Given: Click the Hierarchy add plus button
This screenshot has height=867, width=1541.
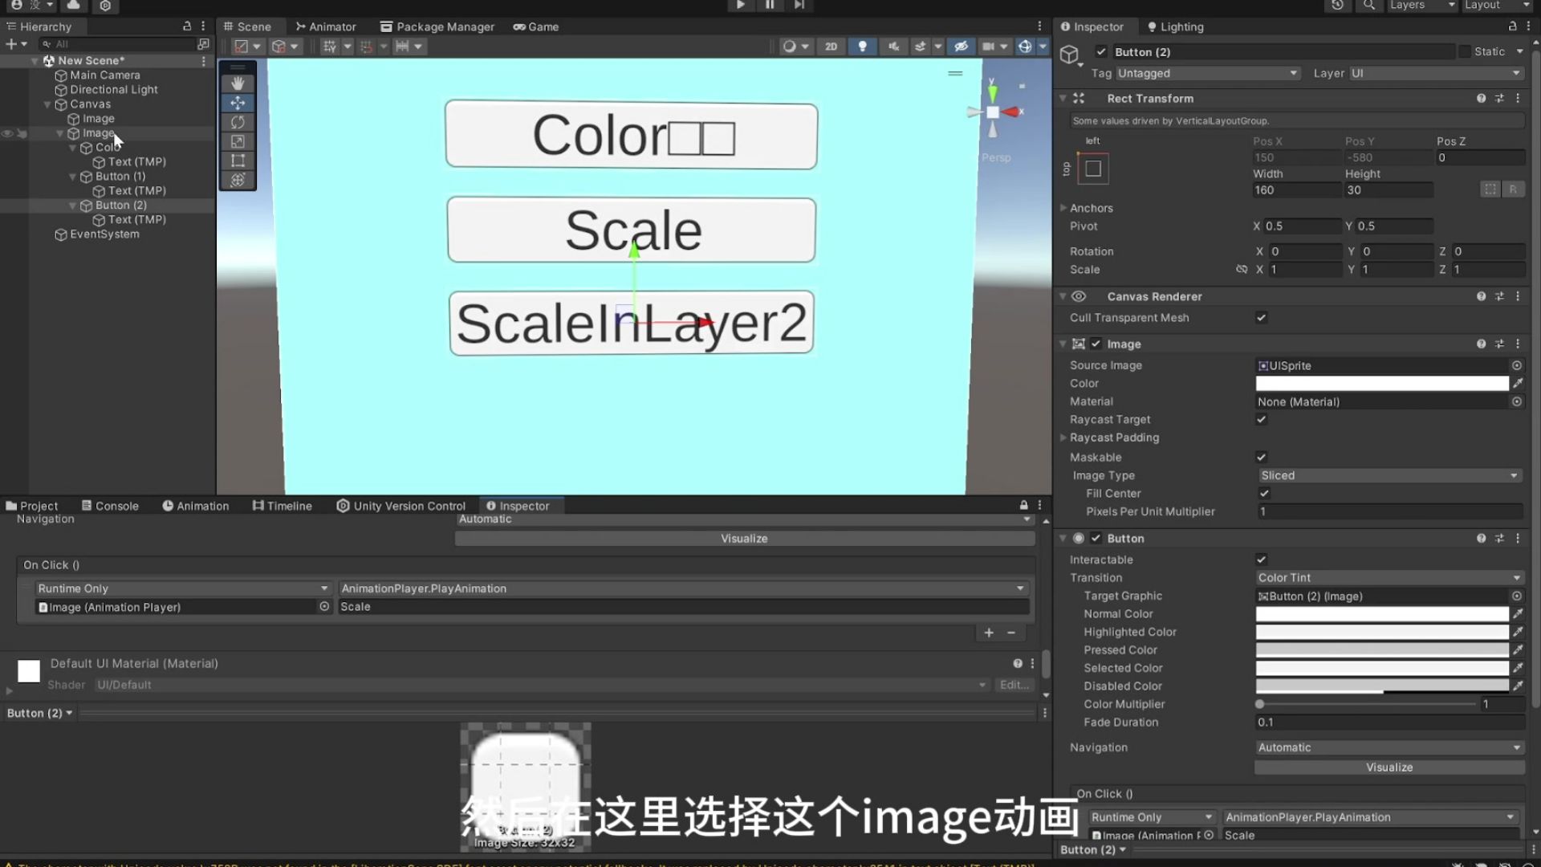Looking at the screenshot, I should 11,44.
